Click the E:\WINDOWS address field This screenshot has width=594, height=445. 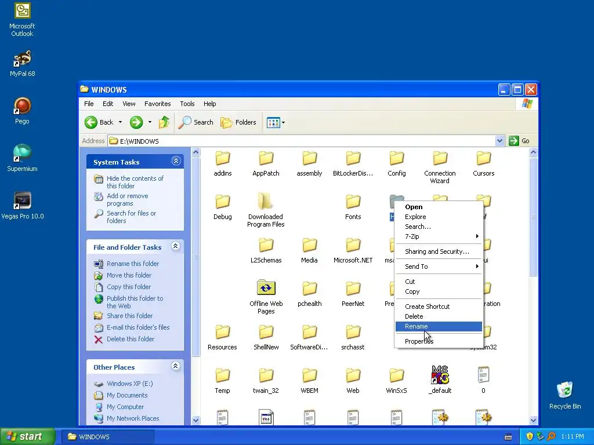point(301,141)
